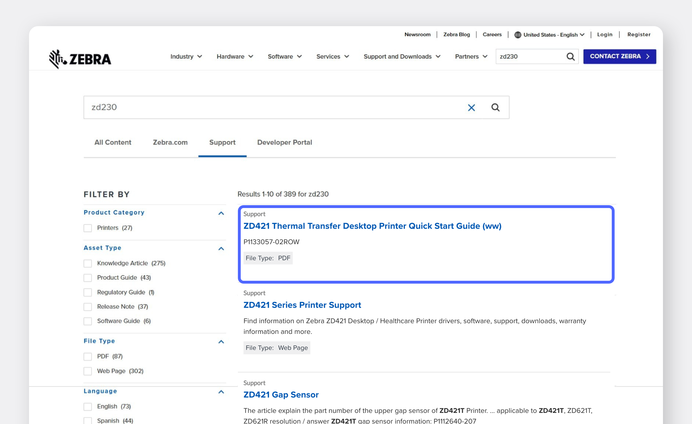The width and height of the screenshot is (692, 424).
Task: Click into the main zd230 search field
Action: pos(273,107)
